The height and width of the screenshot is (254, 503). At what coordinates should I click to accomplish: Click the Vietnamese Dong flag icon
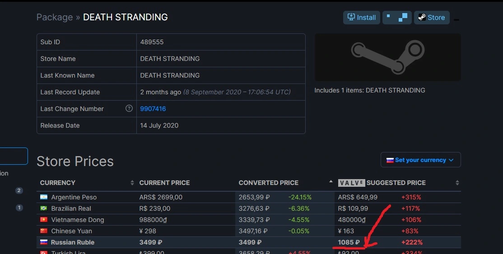pos(44,219)
